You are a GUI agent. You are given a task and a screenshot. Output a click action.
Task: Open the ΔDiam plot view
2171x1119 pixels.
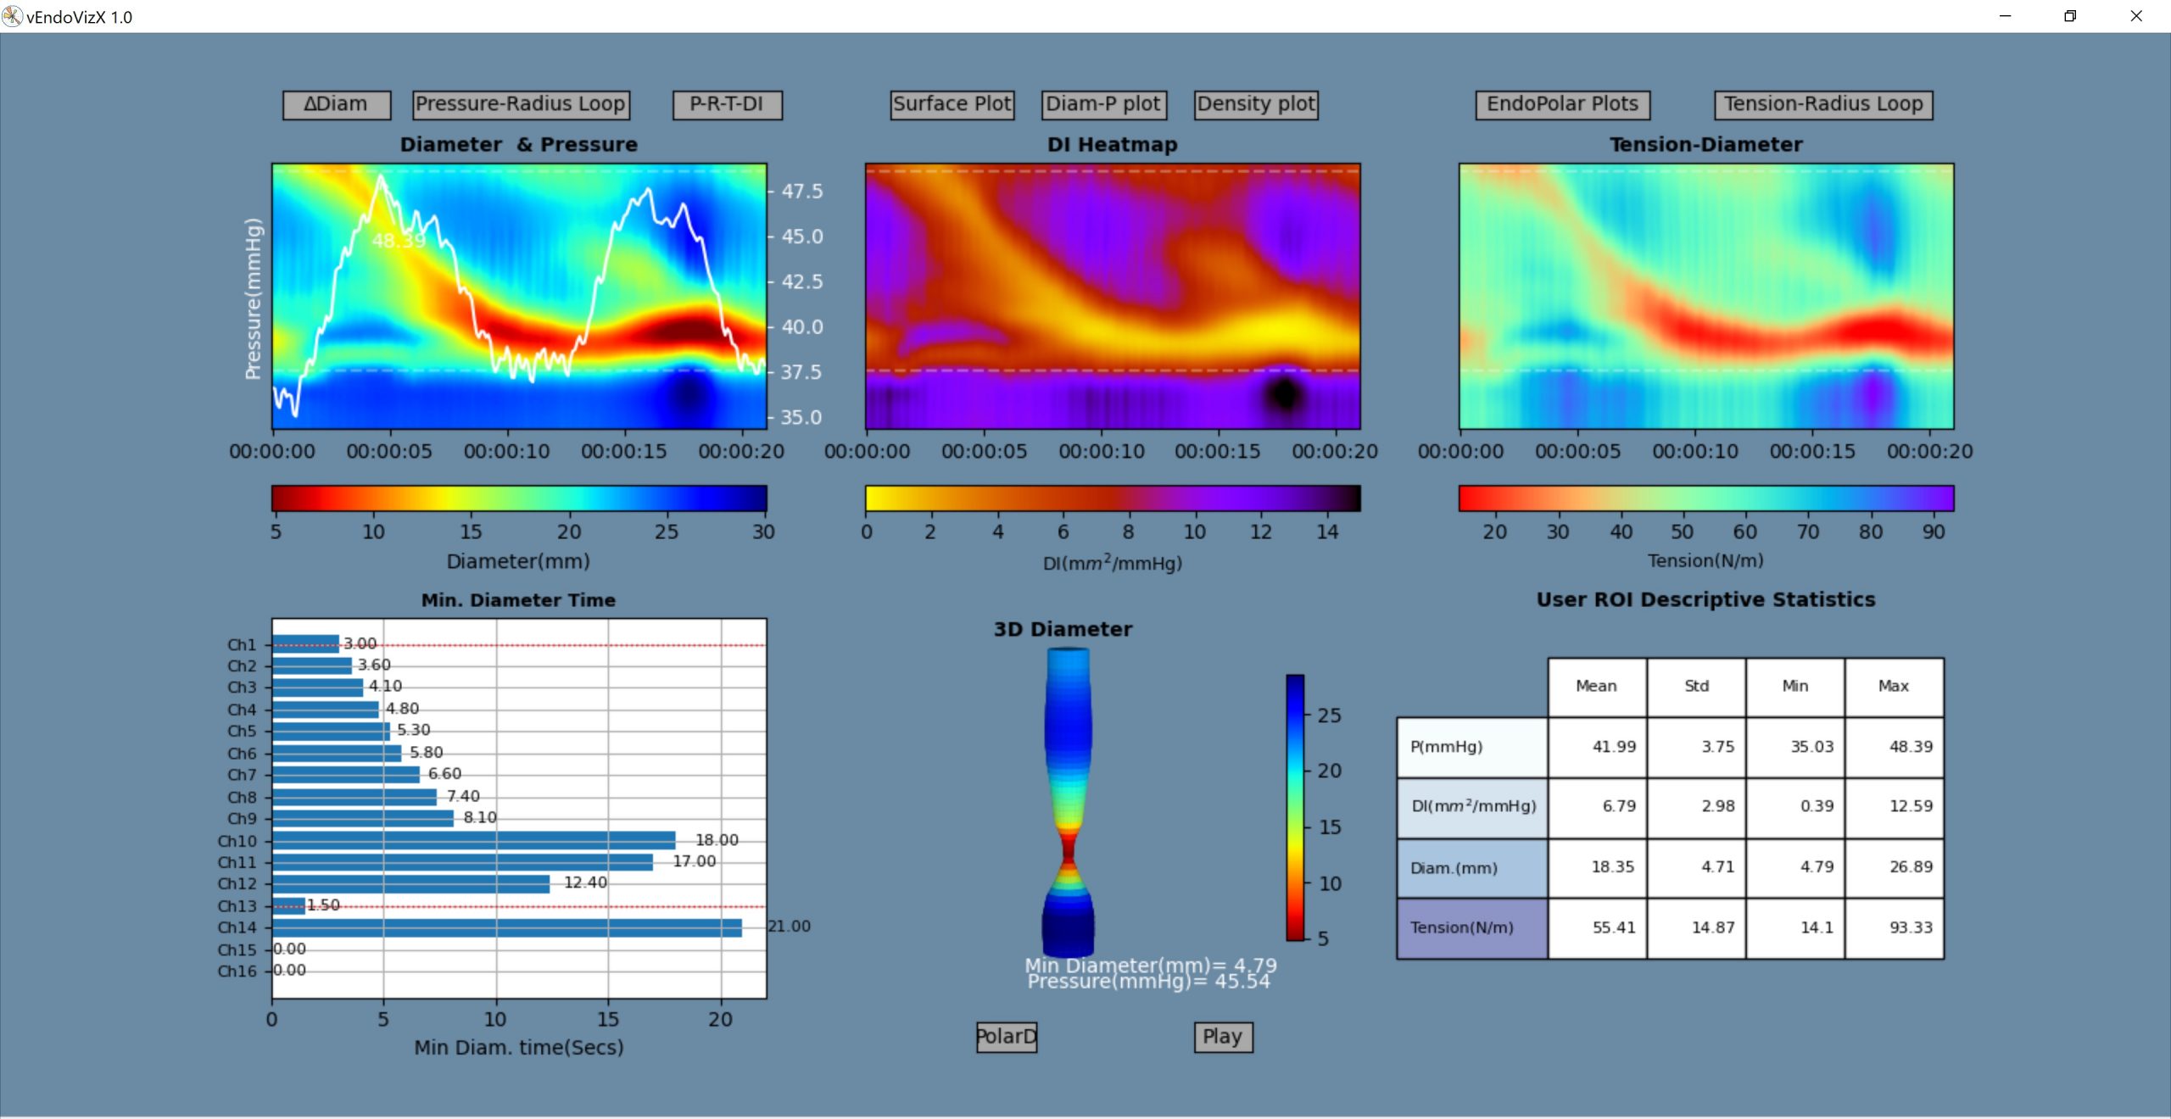[336, 104]
